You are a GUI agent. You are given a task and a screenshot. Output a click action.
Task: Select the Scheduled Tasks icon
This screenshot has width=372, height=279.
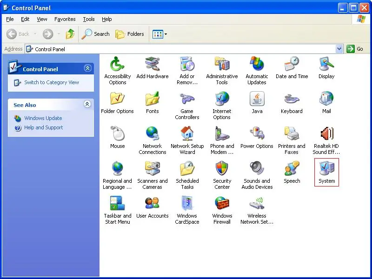coord(187,168)
